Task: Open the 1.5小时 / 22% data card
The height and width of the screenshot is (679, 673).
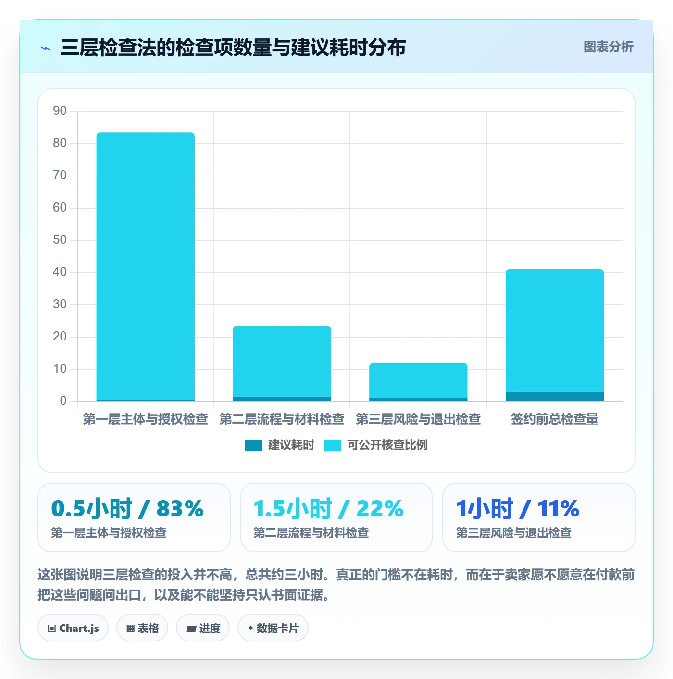Action: [x=336, y=517]
